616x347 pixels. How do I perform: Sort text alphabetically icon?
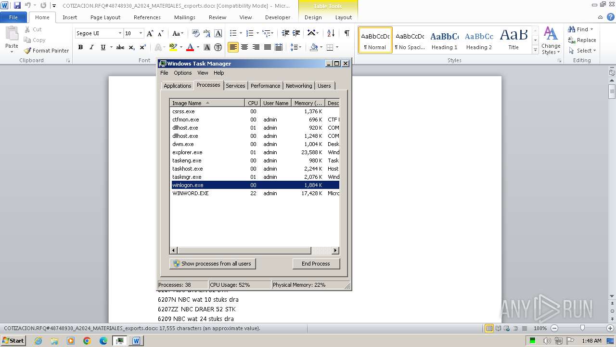pyautogui.click(x=331, y=33)
